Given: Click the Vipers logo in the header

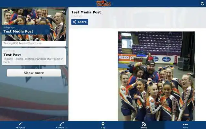Looking at the screenshot, I should coord(103,4).
